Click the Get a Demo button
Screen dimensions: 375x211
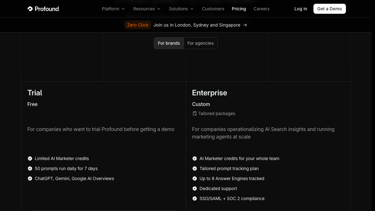[x=330, y=9]
